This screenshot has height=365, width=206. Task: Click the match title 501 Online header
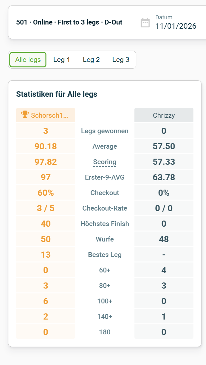[x=69, y=22]
